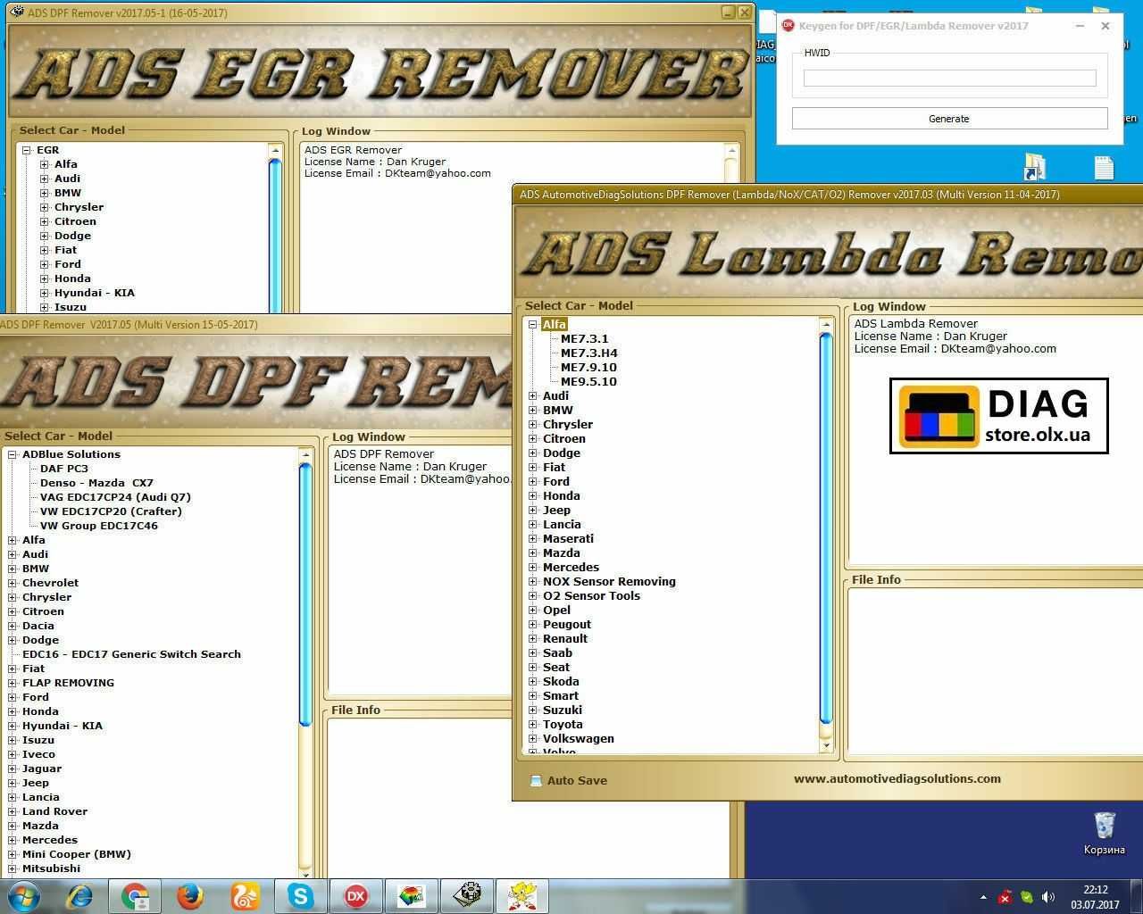Close the ADS EGR Remover window
The height and width of the screenshot is (914, 1143).
click(744, 12)
